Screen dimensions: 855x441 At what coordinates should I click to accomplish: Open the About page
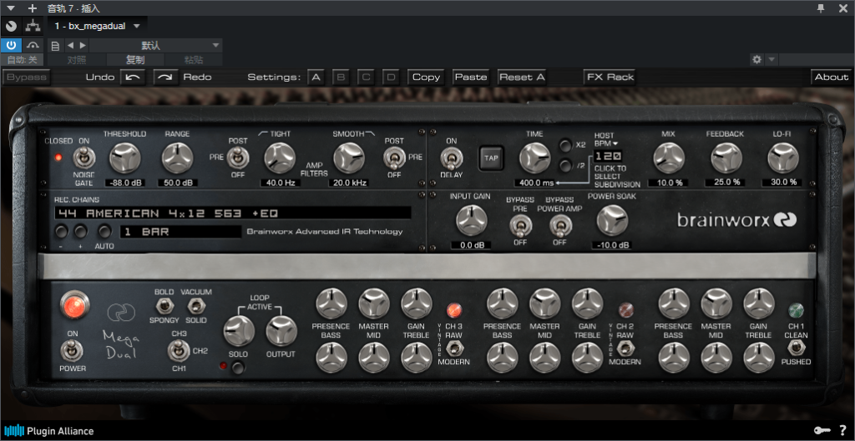point(832,77)
